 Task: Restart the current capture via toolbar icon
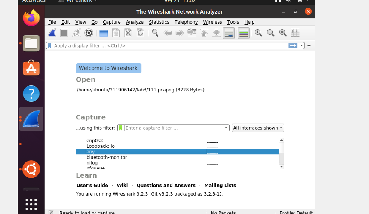[76, 33]
